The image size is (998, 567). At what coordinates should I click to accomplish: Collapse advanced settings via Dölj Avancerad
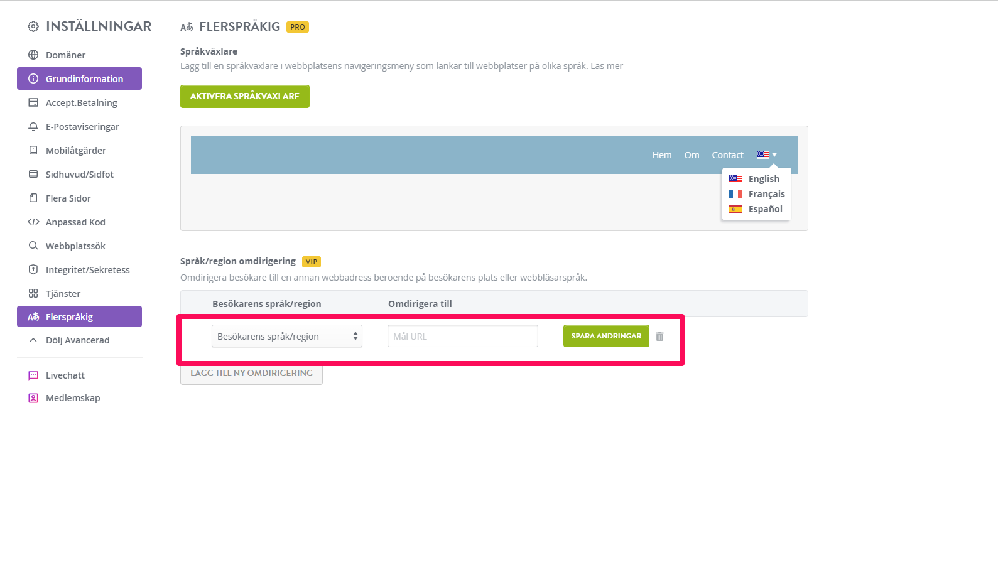[x=79, y=340]
